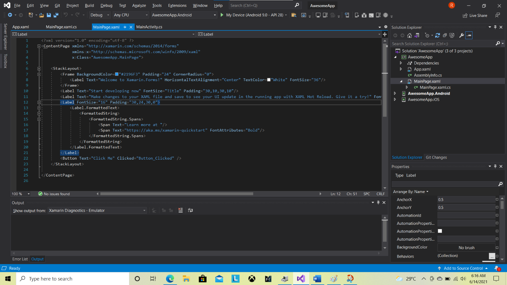
Task: Click the Live Share button
Action: [x=475, y=16]
